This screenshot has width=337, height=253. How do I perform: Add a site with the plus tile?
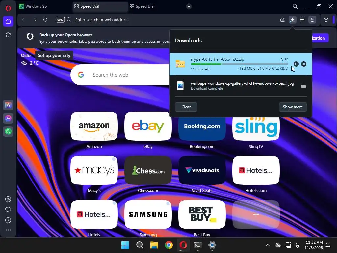pos(256,214)
